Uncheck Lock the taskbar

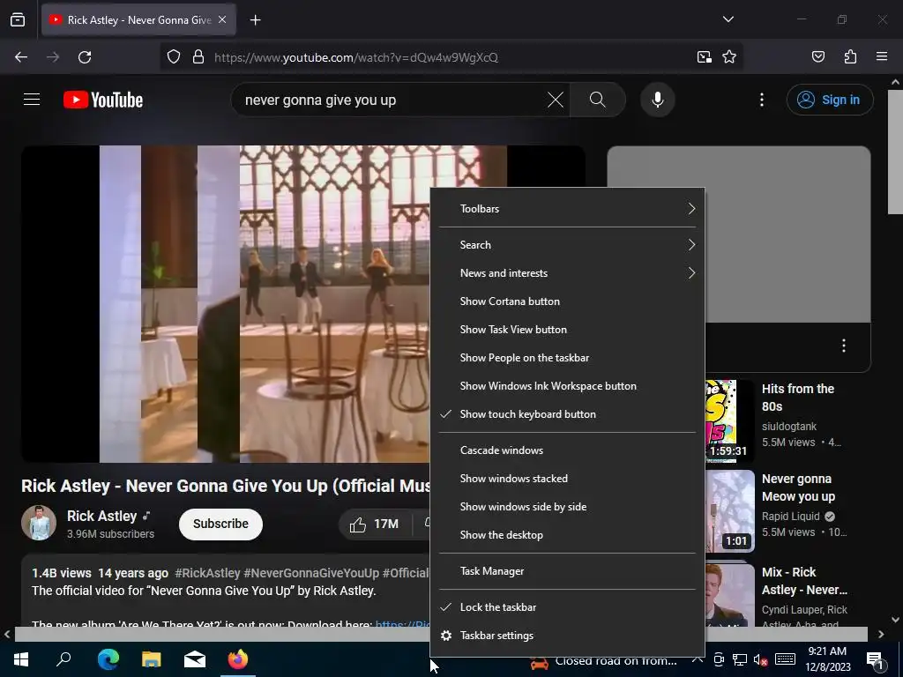point(567,606)
